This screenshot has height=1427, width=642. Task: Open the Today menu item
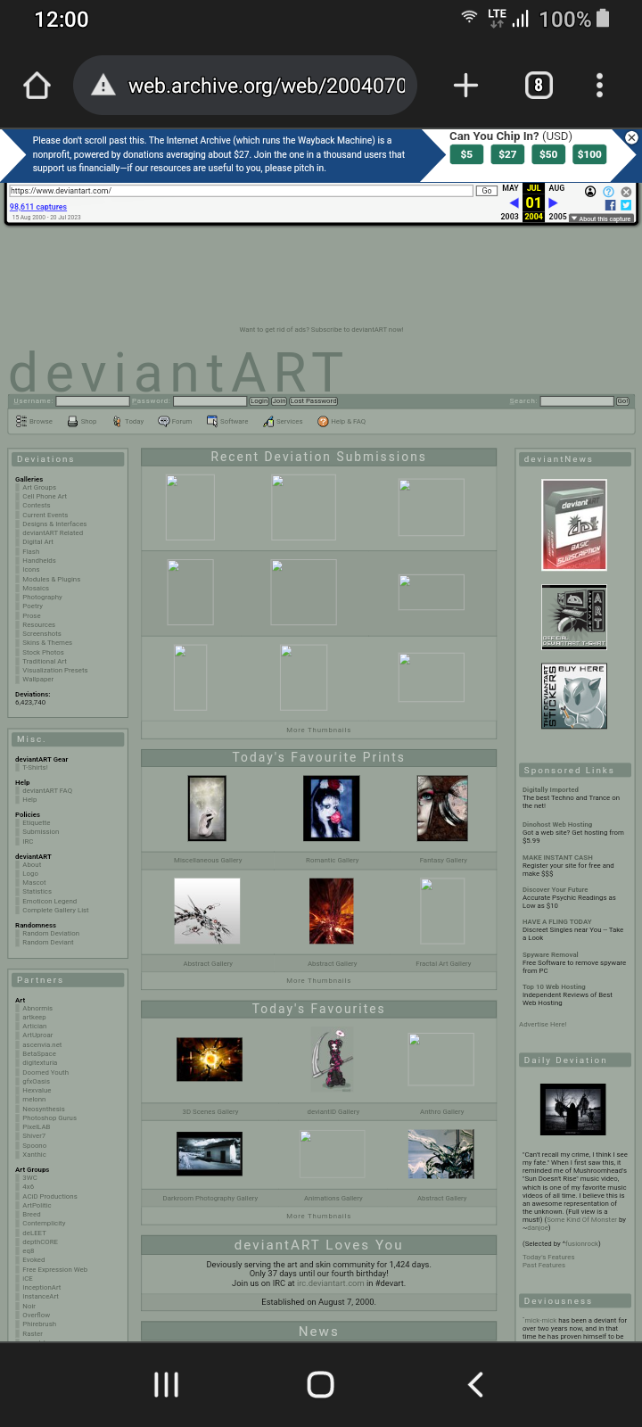pyautogui.click(x=128, y=421)
